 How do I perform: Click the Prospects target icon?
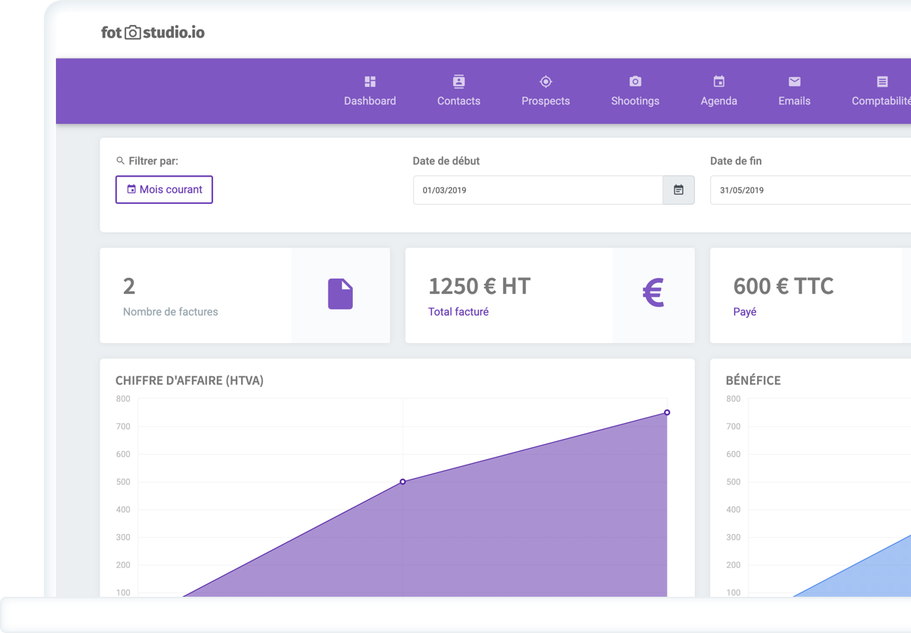[x=545, y=82]
